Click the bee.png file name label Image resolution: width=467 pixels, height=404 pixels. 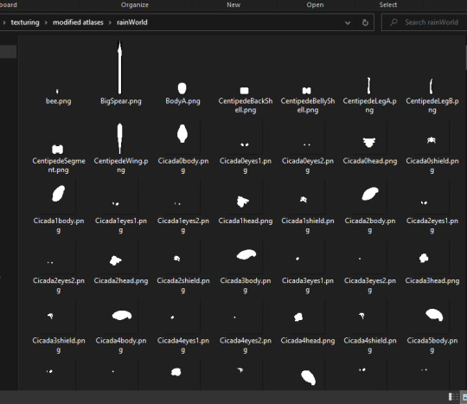point(59,101)
